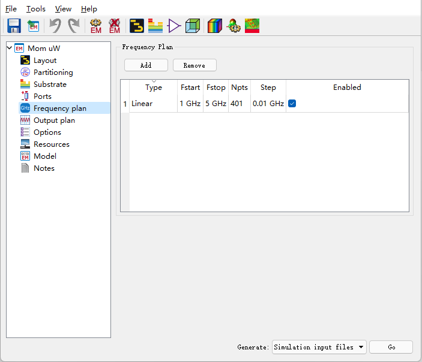Click the Type column sort header

click(154, 88)
